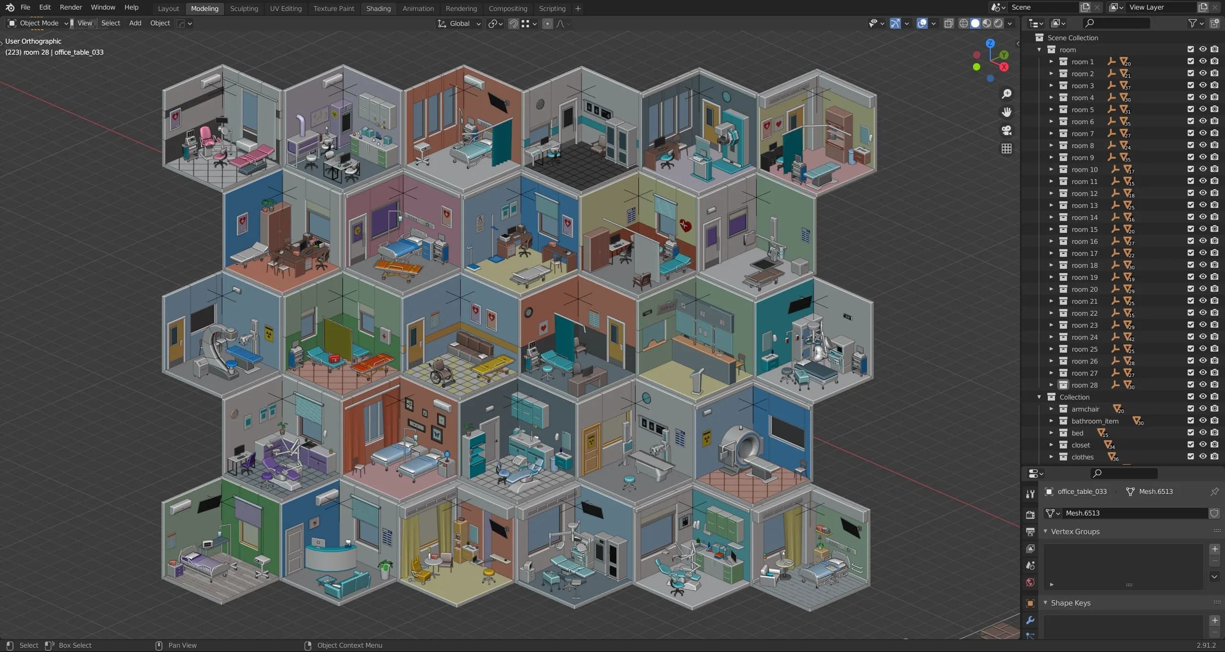Open Modifier properties wrench tab
Screen dimensions: 1225x652
(x=1030, y=620)
